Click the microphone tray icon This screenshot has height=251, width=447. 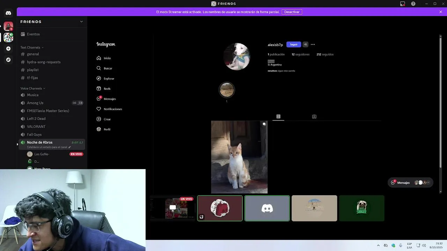401,245
